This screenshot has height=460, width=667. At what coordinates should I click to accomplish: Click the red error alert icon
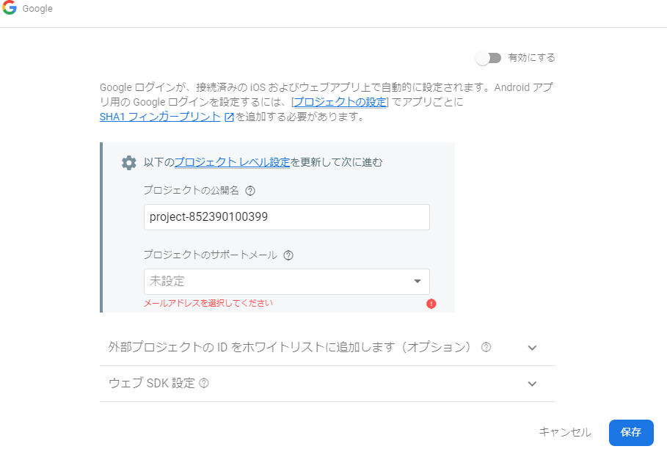coord(431,304)
